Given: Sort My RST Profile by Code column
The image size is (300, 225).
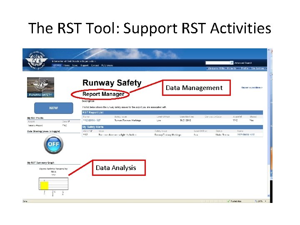Looking at the screenshot, I should click(x=66, y=122).
